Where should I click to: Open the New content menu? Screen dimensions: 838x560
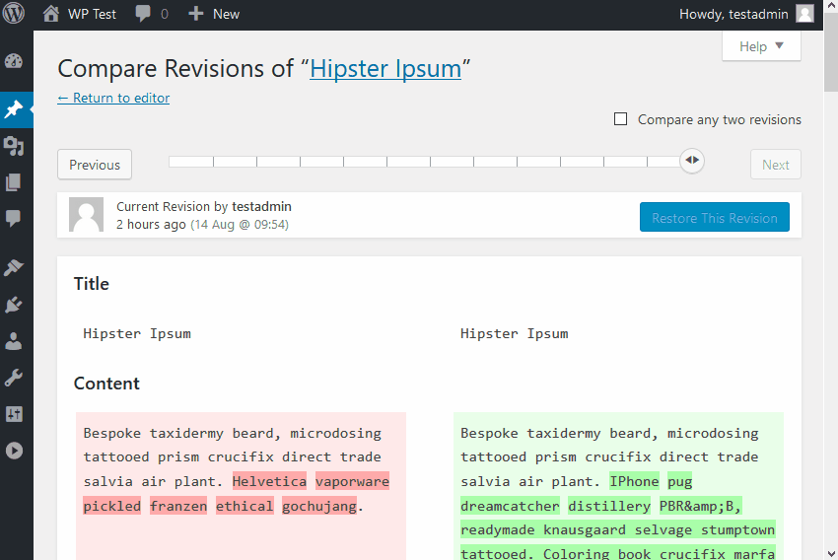click(x=214, y=14)
